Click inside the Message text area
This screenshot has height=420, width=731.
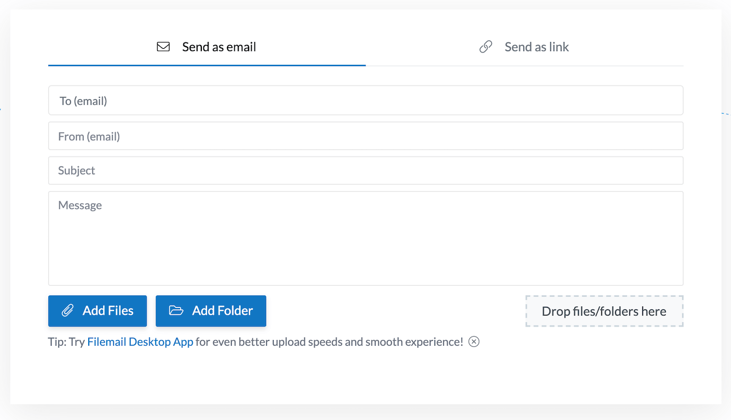365,238
